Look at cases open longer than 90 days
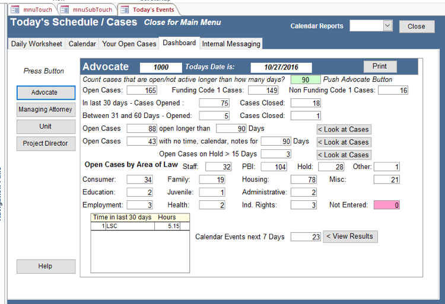This screenshot has height=304, width=445. 343,129
